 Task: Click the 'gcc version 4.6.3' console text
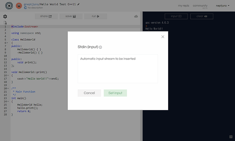pos(157,23)
